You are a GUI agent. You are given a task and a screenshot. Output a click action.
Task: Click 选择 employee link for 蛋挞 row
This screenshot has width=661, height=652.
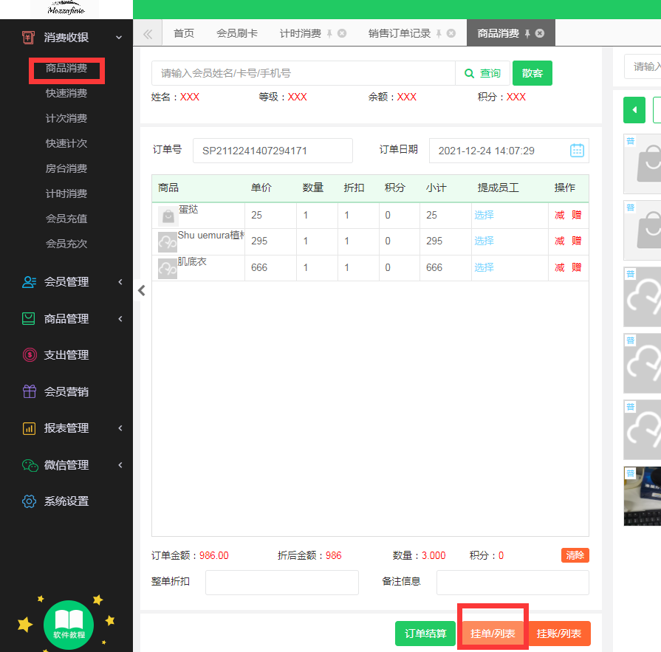484,216
